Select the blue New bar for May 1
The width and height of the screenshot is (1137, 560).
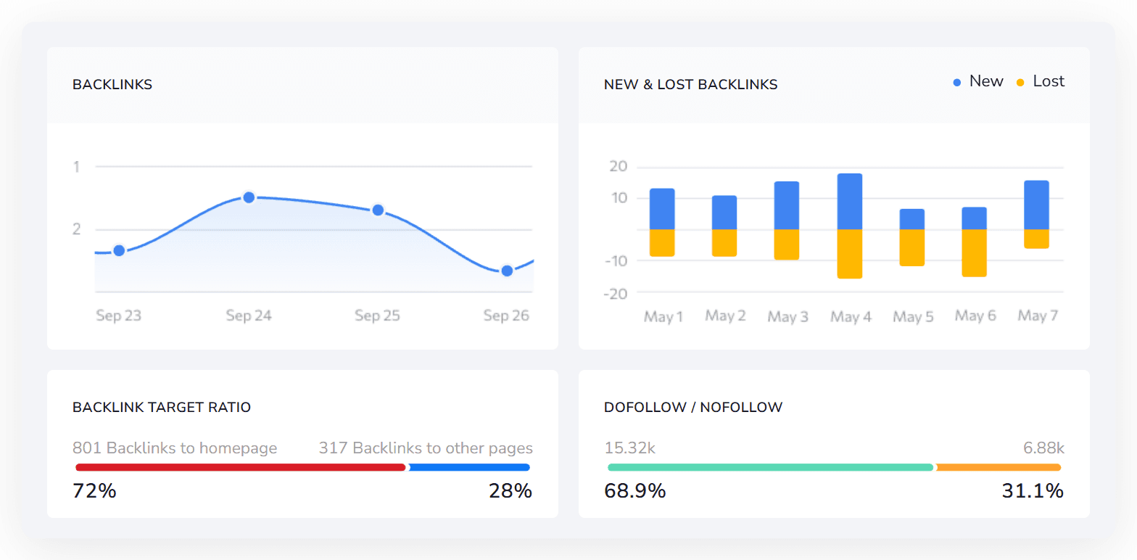tap(662, 209)
